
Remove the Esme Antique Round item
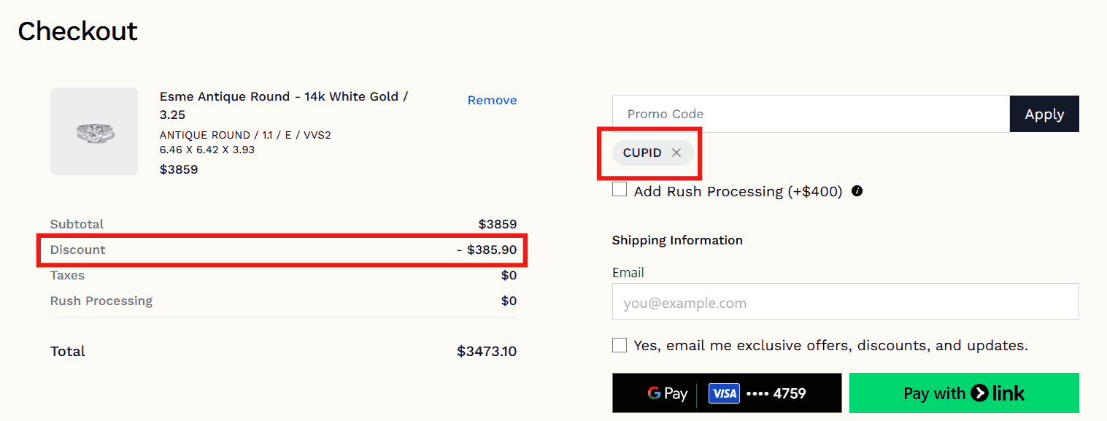pos(492,100)
